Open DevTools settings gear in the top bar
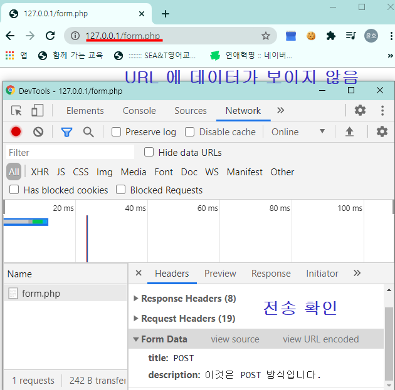This screenshot has height=390, width=395. pos(360,110)
